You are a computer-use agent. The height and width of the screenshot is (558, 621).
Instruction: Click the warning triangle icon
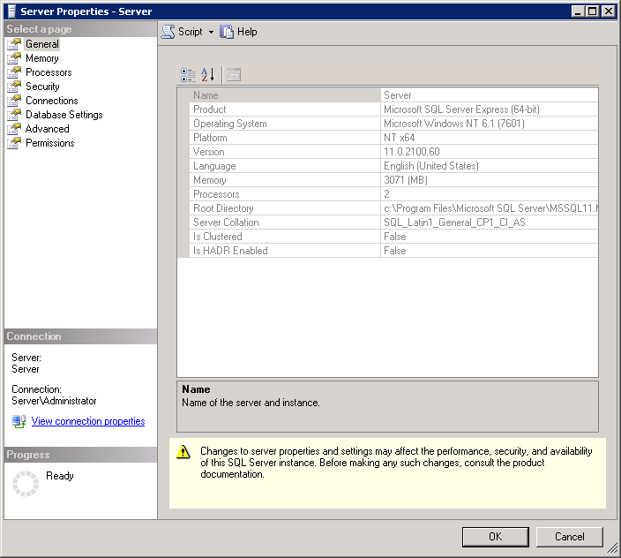tap(183, 452)
